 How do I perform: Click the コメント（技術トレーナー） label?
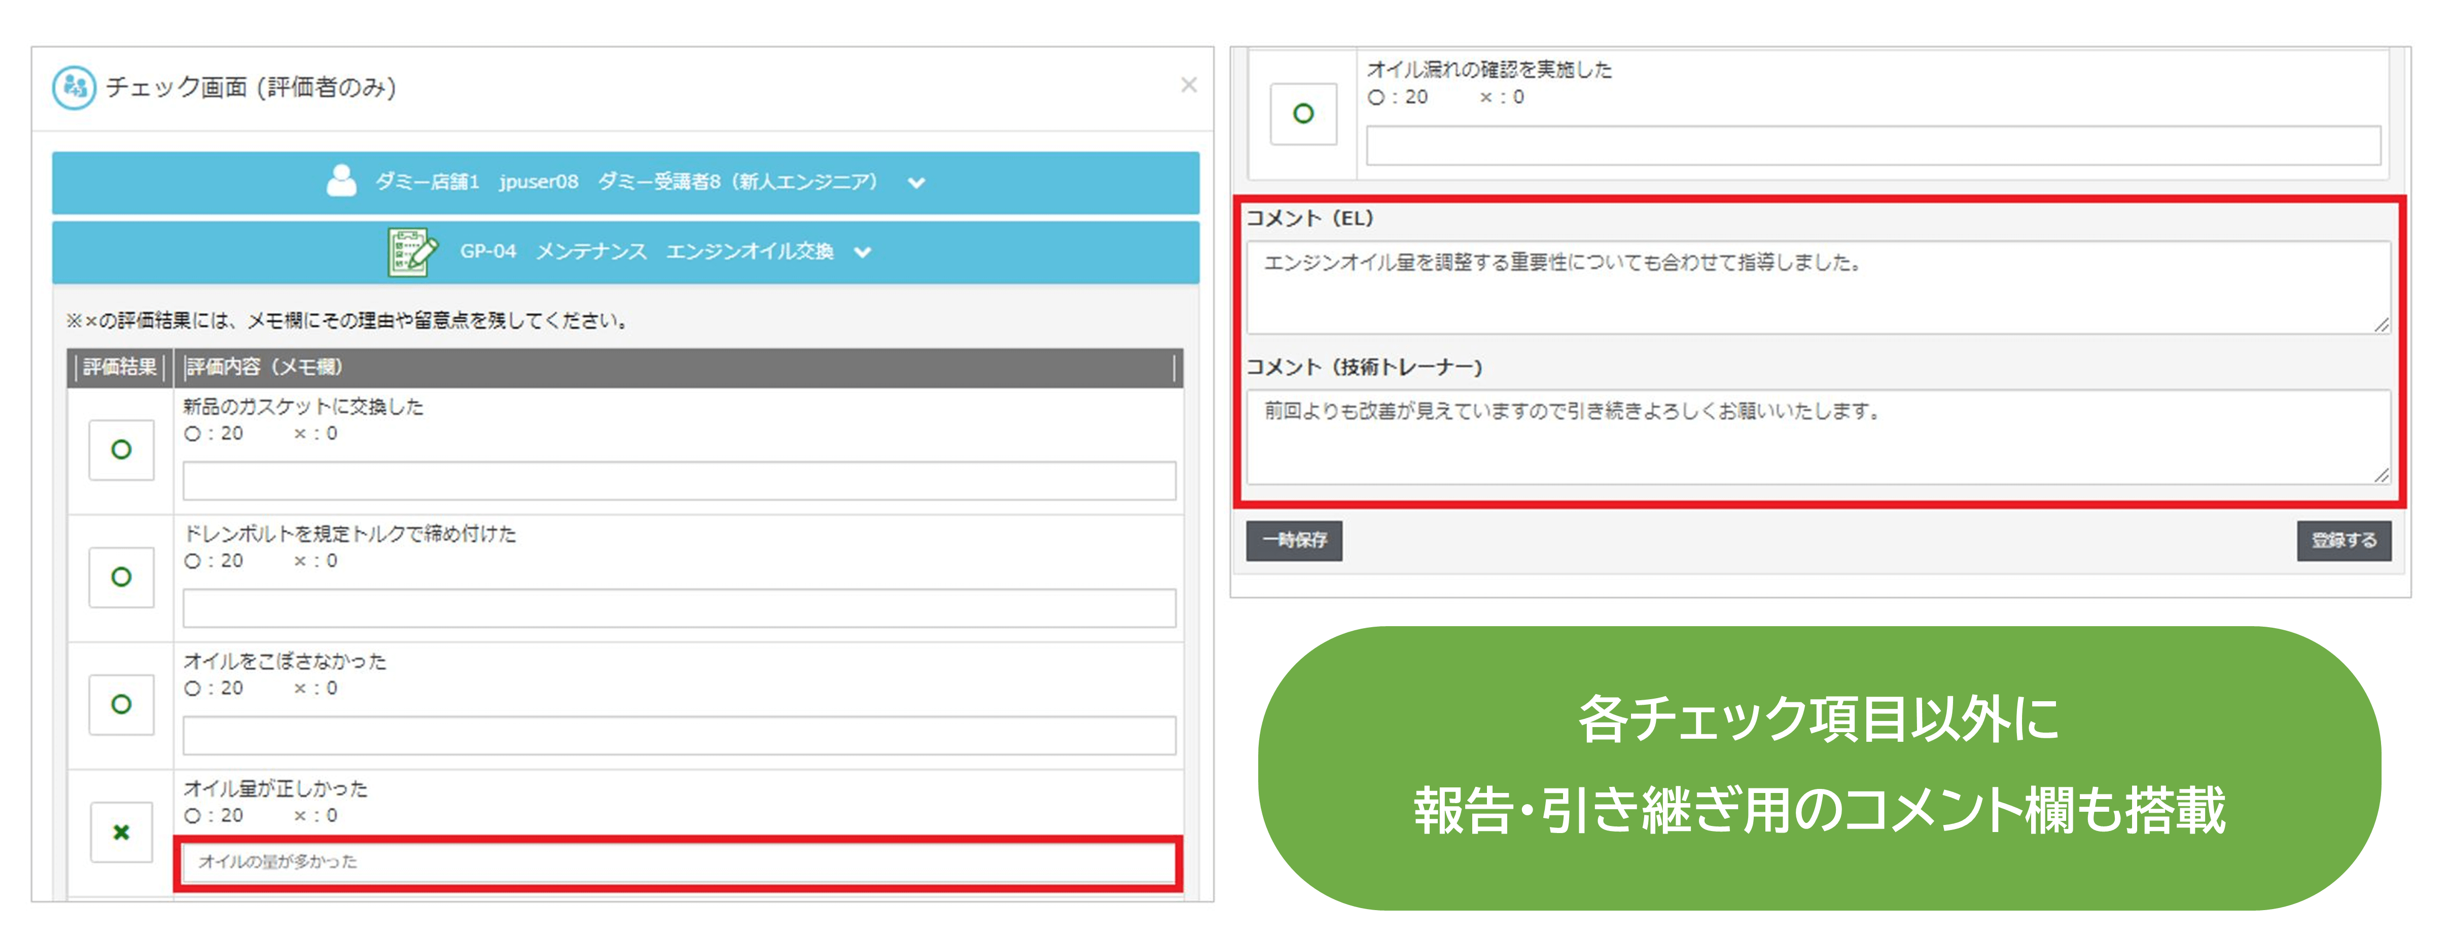click(x=1365, y=368)
